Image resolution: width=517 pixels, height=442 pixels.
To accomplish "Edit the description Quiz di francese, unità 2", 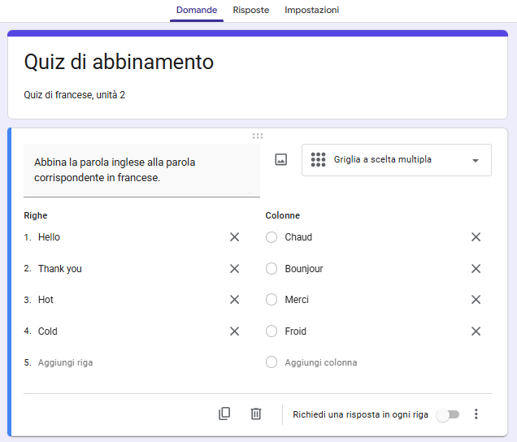I will point(75,95).
